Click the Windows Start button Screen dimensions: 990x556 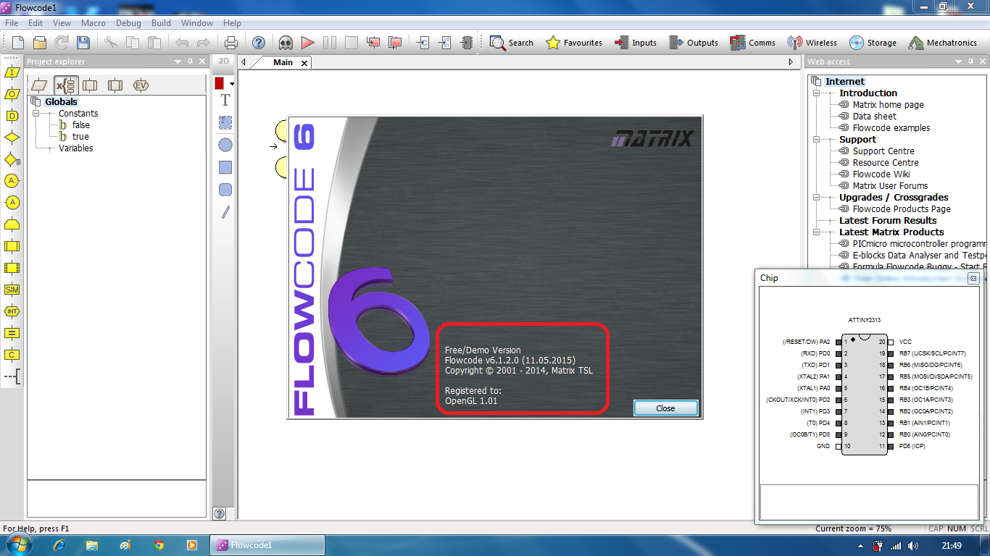[x=17, y=544]
